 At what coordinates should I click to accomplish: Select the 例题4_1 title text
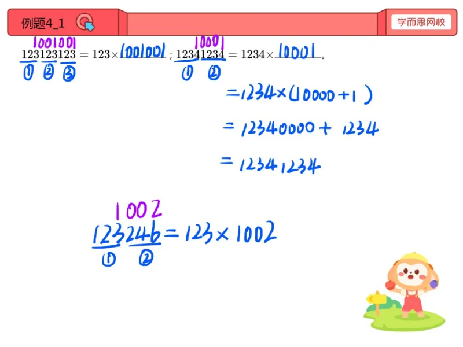point(43,23)
